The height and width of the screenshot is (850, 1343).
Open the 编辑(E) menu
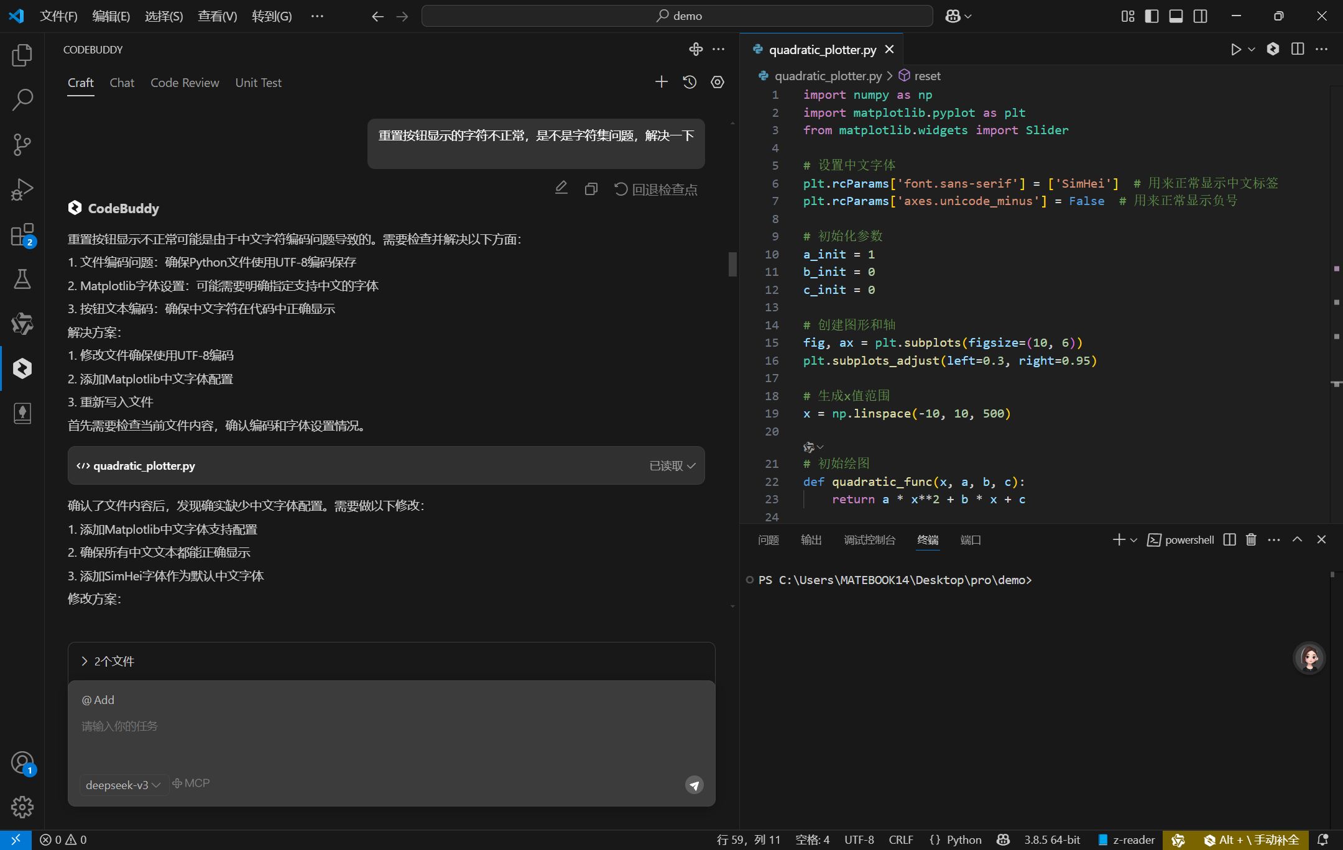pyautogui.click(x=111, y=16)
